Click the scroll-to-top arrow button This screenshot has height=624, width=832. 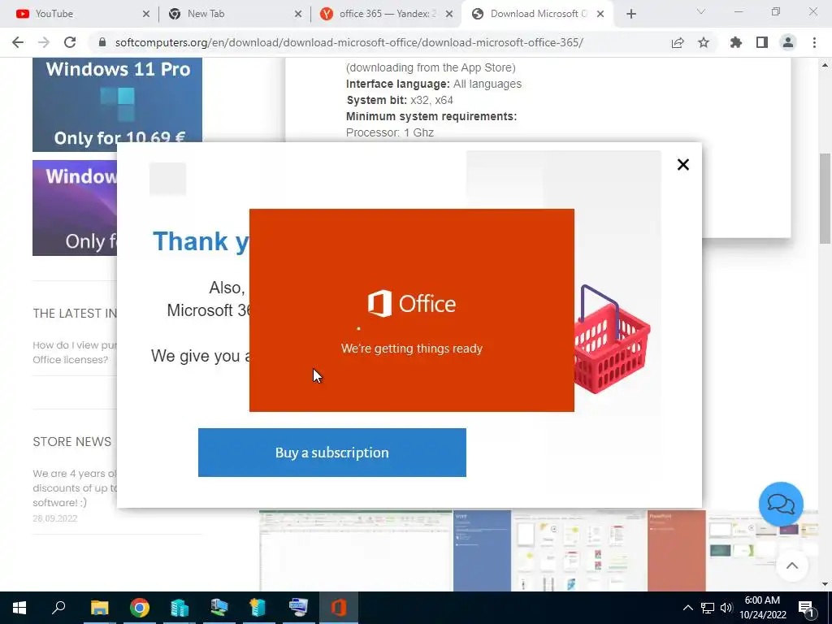point(791,565)
